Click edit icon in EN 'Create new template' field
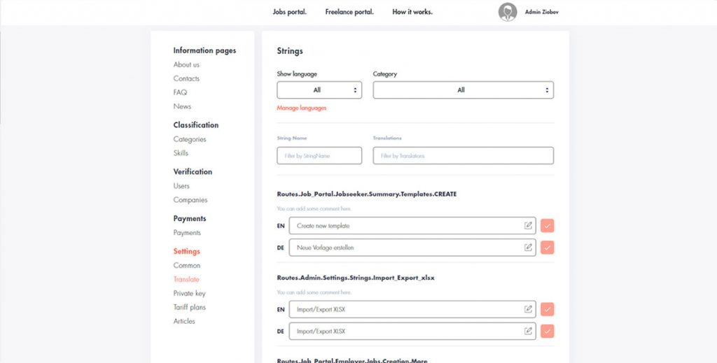Viewport: 717px width, 363px height. [528, 226]
